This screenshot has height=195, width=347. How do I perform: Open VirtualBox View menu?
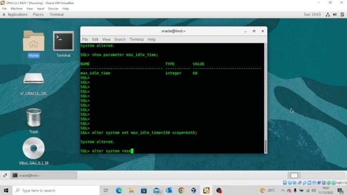[x=30, y=9]
